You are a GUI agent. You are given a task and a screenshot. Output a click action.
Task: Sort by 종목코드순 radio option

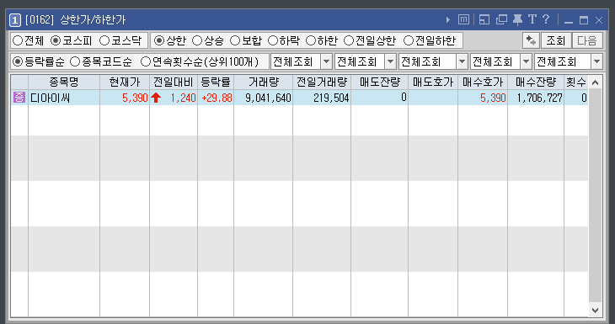pyautogui.click(x=75, y=61)
